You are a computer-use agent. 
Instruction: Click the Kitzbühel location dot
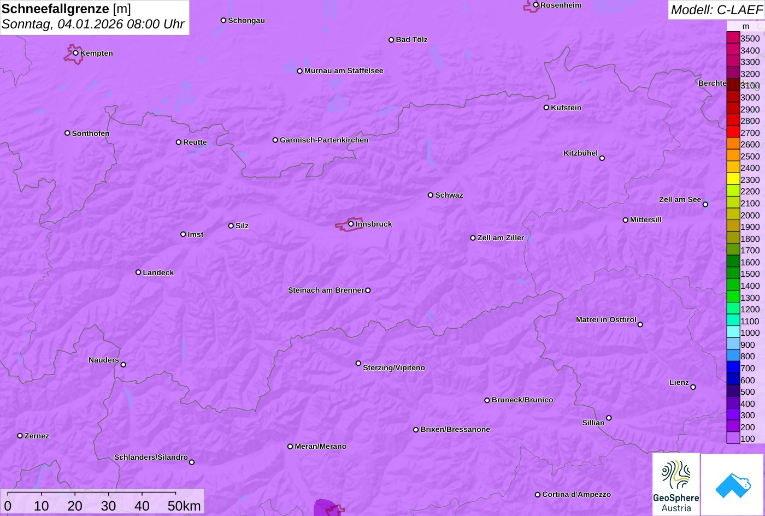tap(602, 158)
